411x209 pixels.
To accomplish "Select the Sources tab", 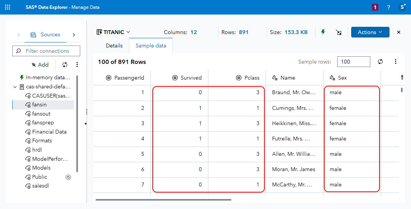I will 45,34.
